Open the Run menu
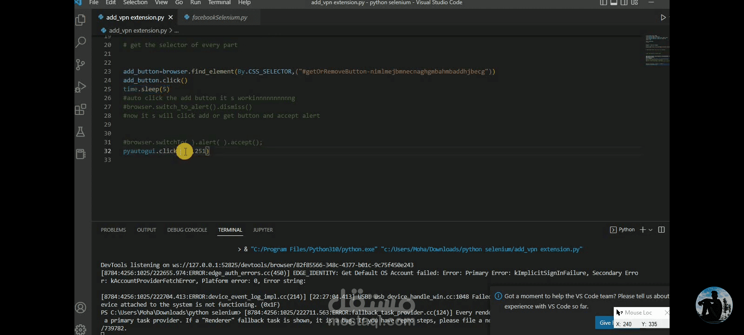Image resolution: width=744 pixels, height=335 pixels. (196, 2)
